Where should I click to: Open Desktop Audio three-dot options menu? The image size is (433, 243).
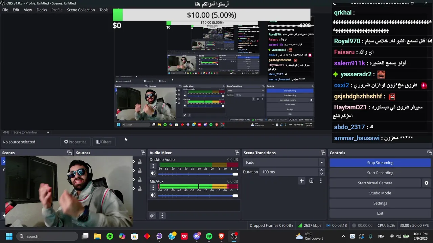pos(153,166)
